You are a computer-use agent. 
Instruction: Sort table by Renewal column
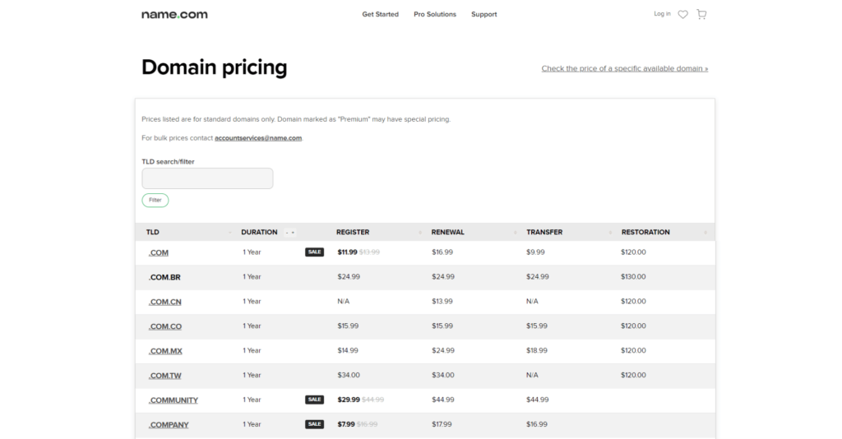[x=474, y=233]
